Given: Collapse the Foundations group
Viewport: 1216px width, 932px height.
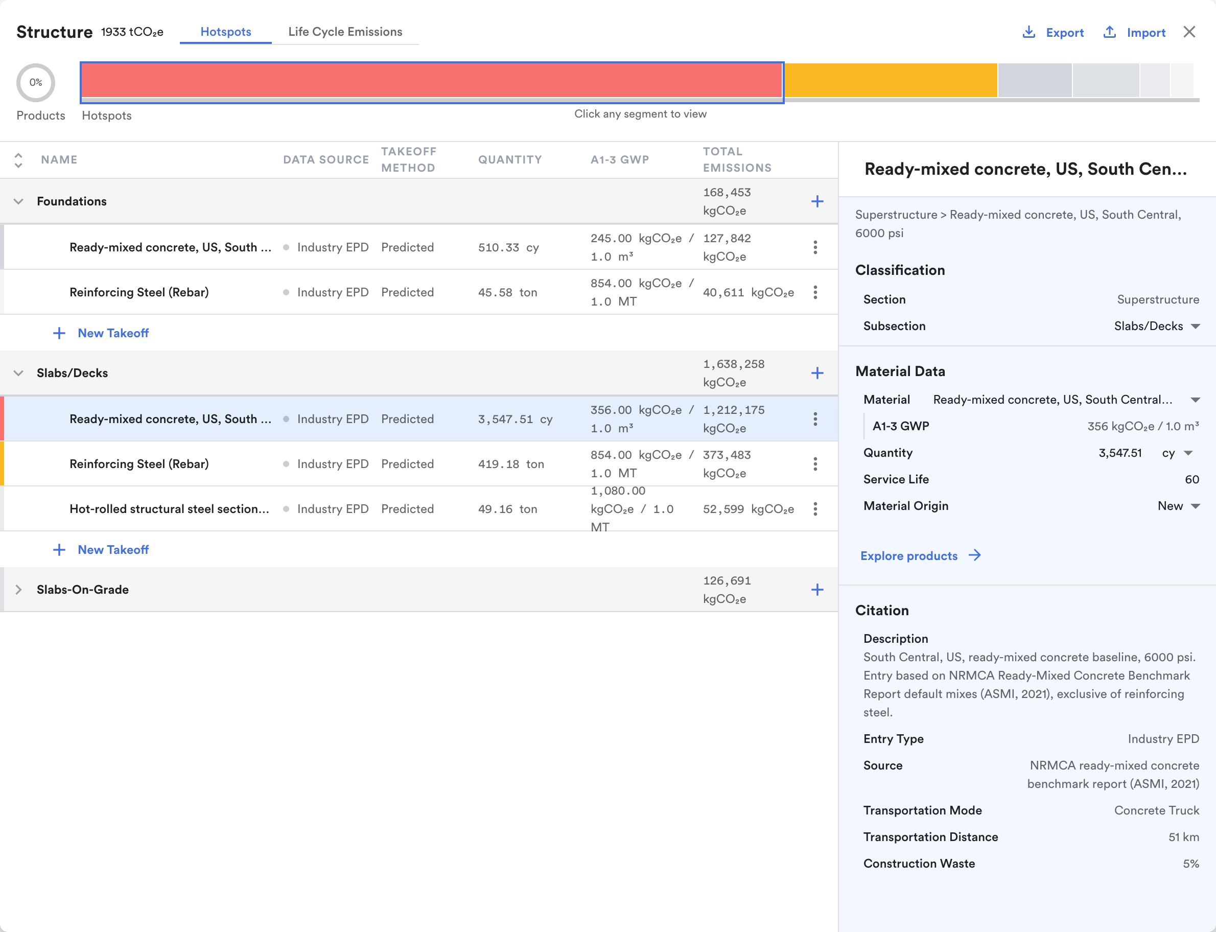Looking at the screenshot, I should pyautogui.click(x=18, y=201).
